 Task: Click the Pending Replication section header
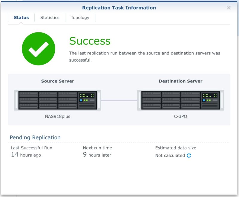pos(35,137)
